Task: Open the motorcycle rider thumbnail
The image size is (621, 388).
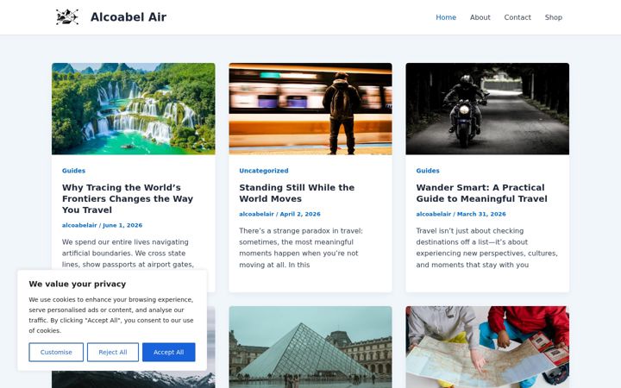Action: point(487,109)
